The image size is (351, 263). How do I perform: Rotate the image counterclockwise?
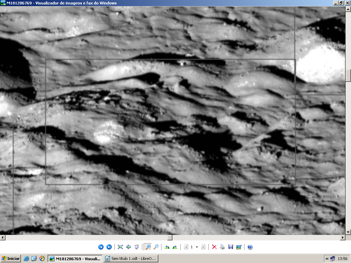(x=175, y=247)
